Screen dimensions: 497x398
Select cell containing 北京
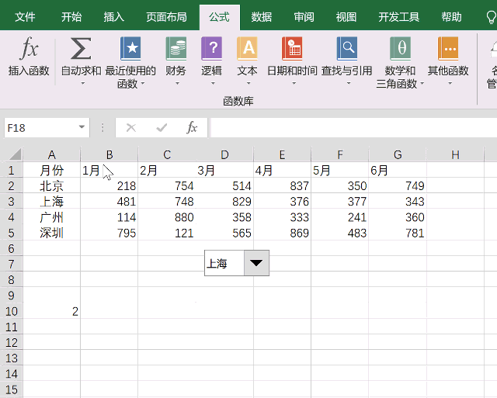tap(52, 186)
